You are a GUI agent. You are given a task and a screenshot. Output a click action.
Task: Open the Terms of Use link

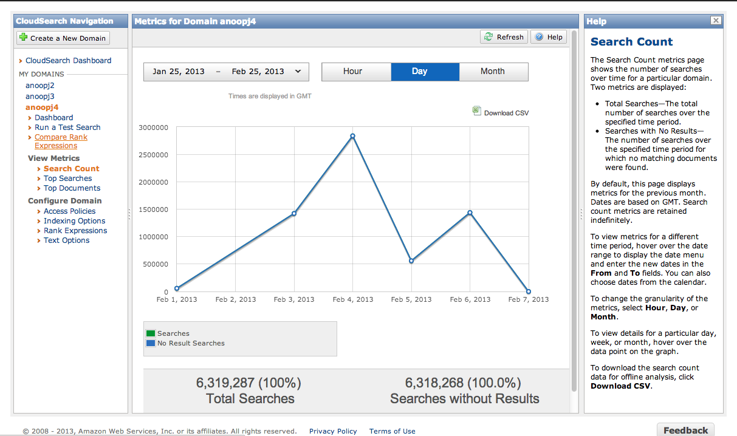[392, 431]
